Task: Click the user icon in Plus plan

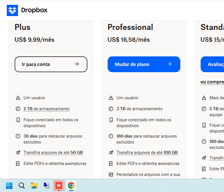Action: 18,98
